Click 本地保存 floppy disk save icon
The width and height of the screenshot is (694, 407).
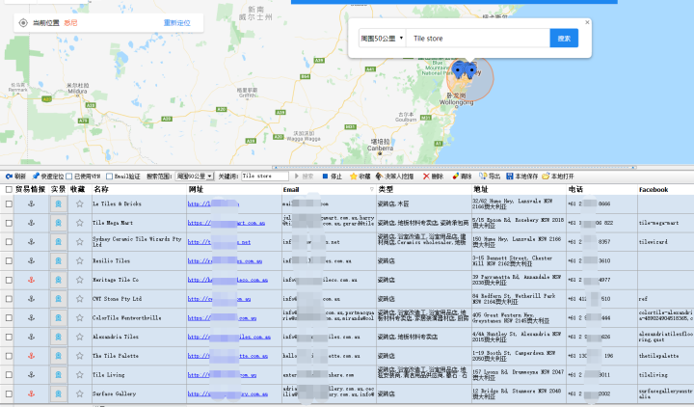click(x=510, y=176)
